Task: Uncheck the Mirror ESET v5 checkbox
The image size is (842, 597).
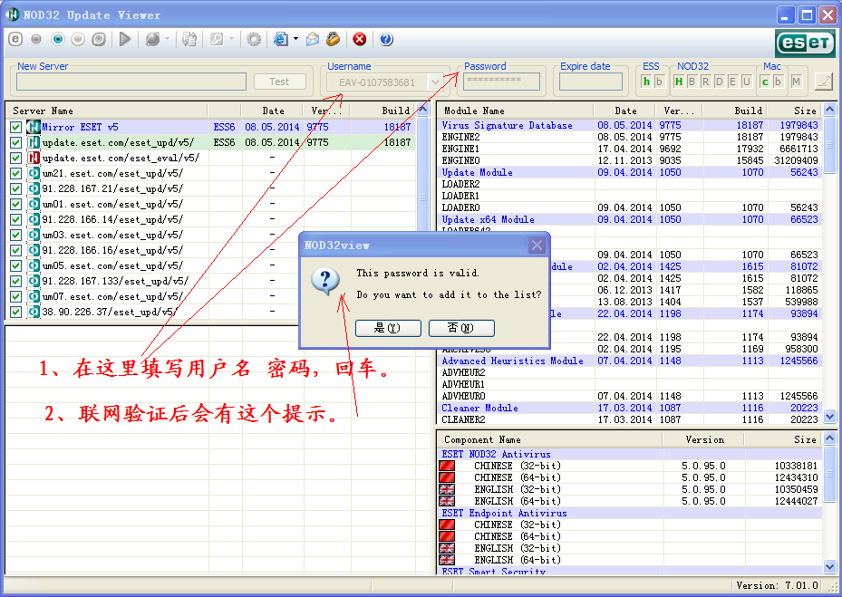Action: 16,127
